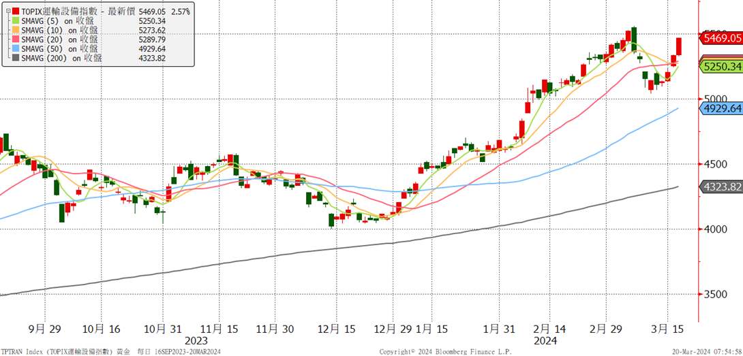Select the SMAVG (20) on 收盤 legend row
This screenshot has width=743, height=356.
pos(59,39)
